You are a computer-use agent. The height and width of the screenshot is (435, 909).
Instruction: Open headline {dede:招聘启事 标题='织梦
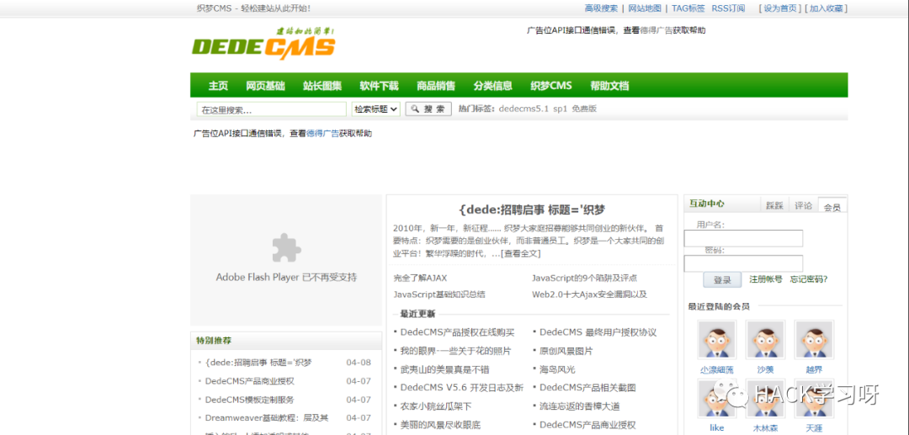pyautogui.click(x=532, y=210)
